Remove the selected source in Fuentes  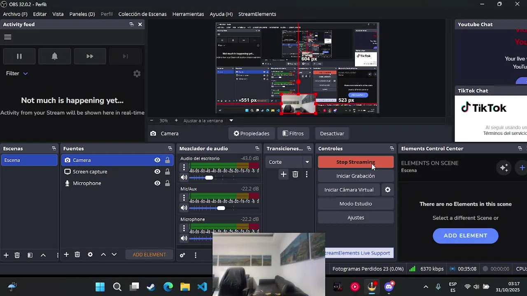click(x=77, y=254)
